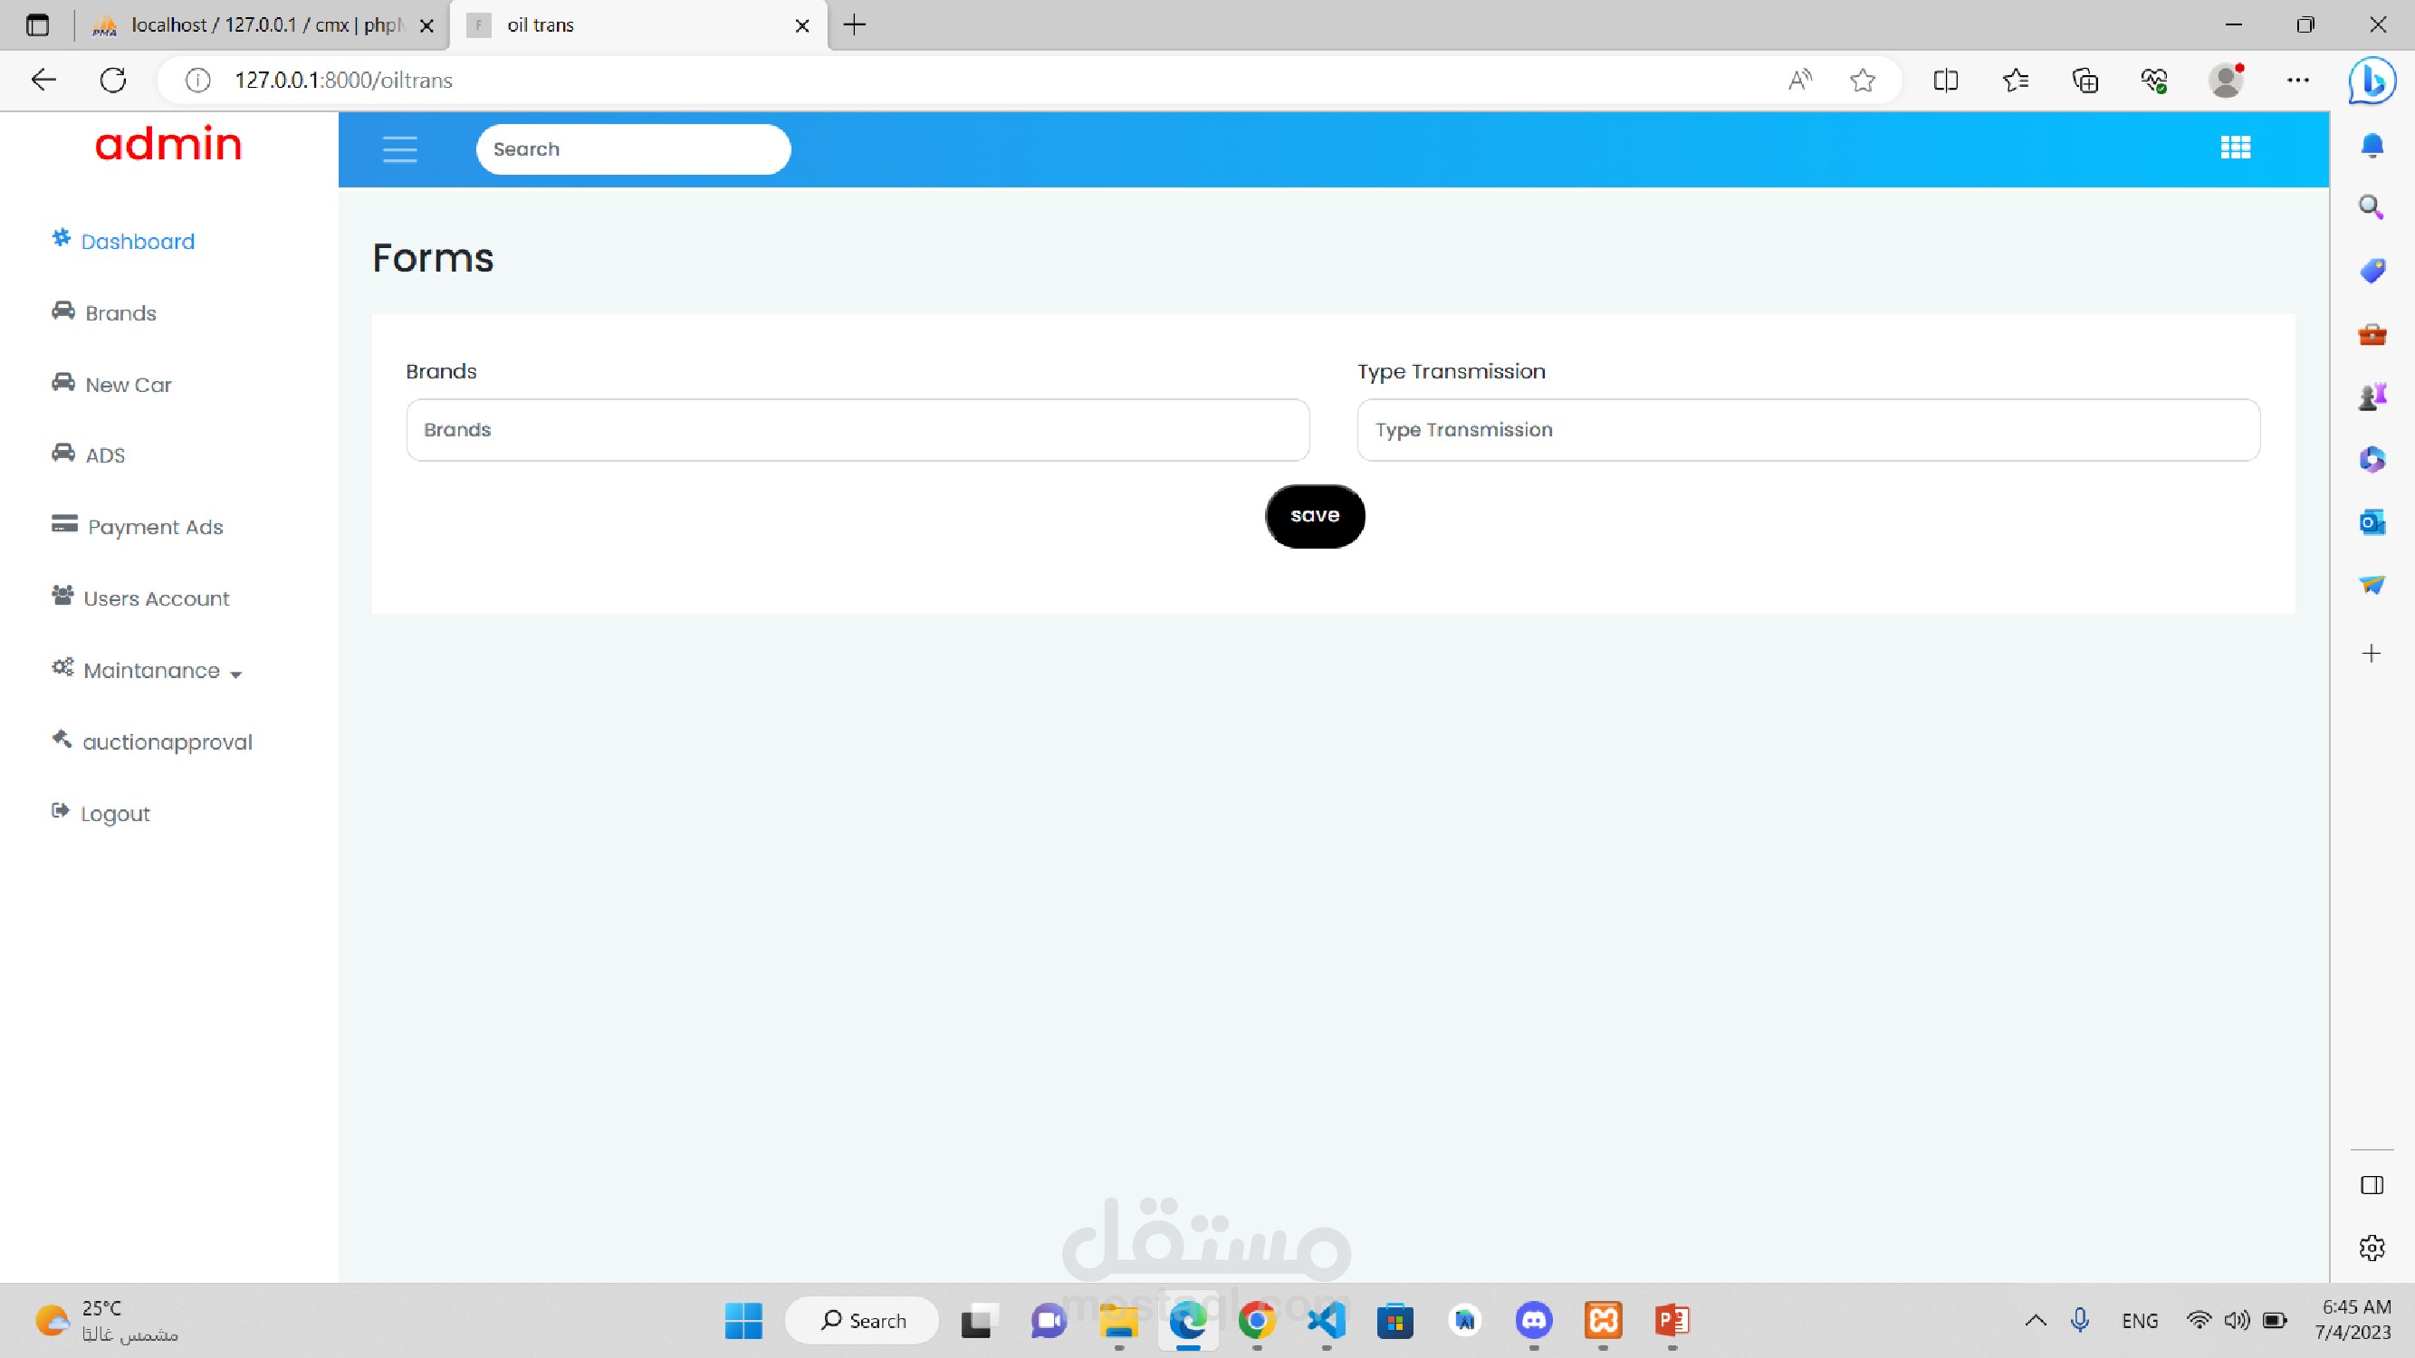Click the ADS sidebar link
This screenshot has width=2415, height=1358.
(104, 455)
